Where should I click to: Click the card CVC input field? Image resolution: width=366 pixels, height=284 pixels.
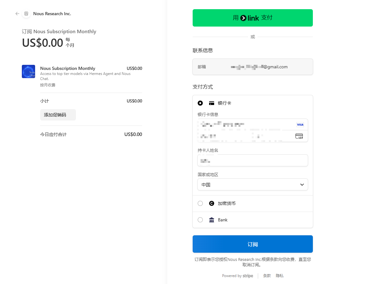click(x=280, y=136)
